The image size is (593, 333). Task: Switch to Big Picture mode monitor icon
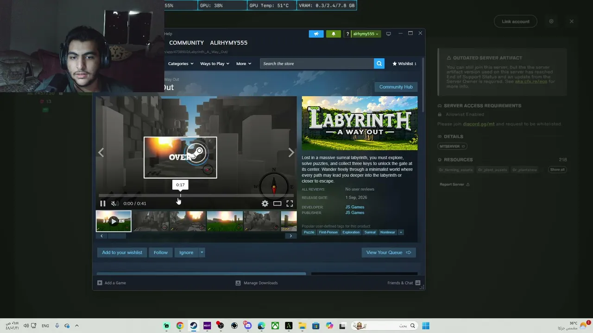pos(388,34)
